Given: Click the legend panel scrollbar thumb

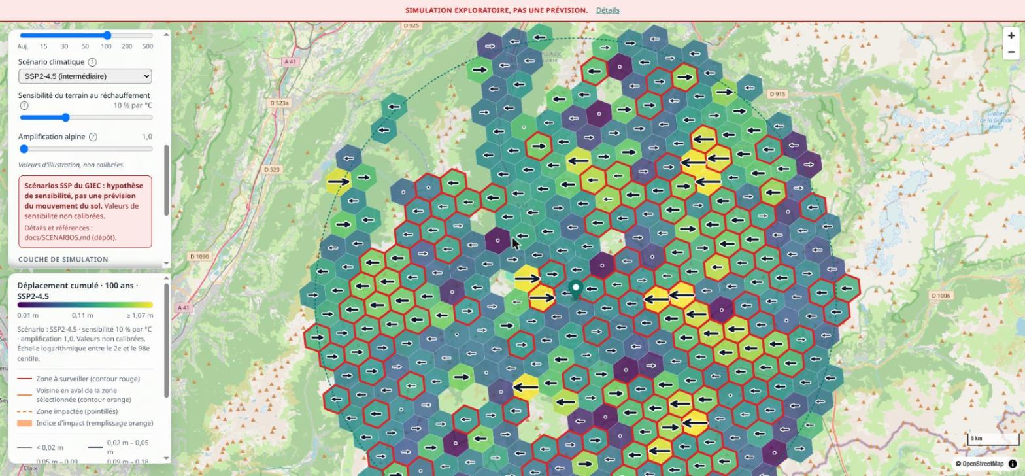Looking at the screenshot, I should point(166,340).
